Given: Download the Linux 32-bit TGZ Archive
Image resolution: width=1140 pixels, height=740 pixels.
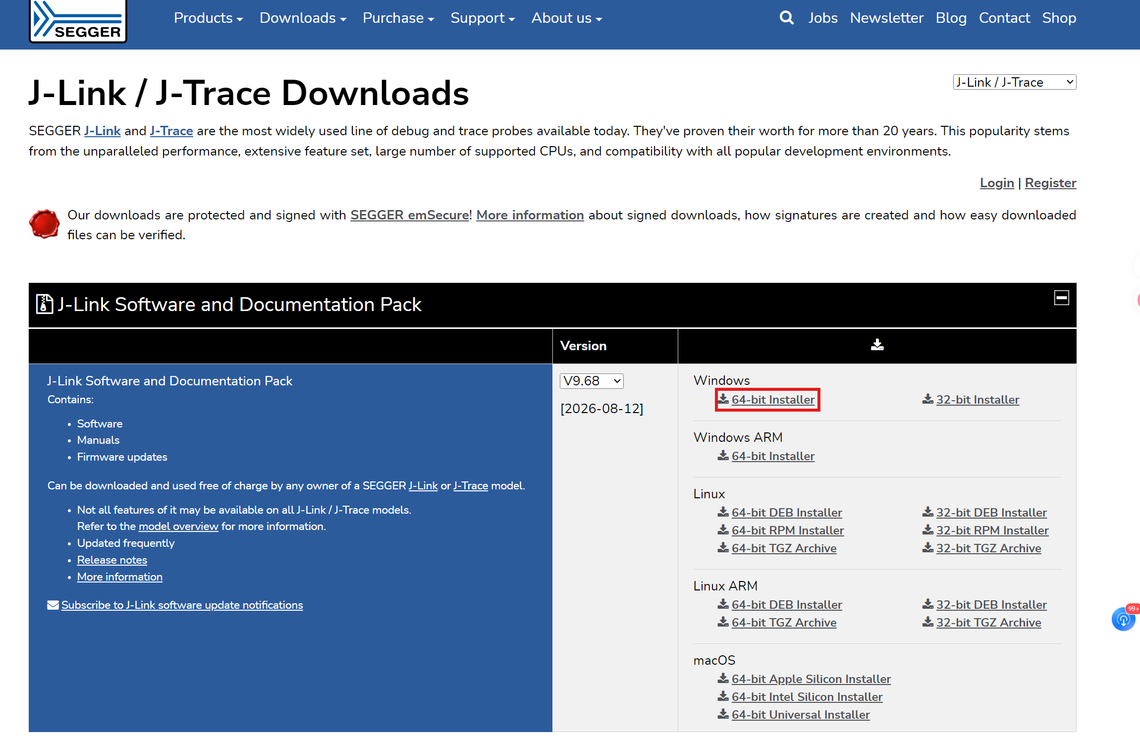Looking at the screenshot, I should [x=982, y=548].
